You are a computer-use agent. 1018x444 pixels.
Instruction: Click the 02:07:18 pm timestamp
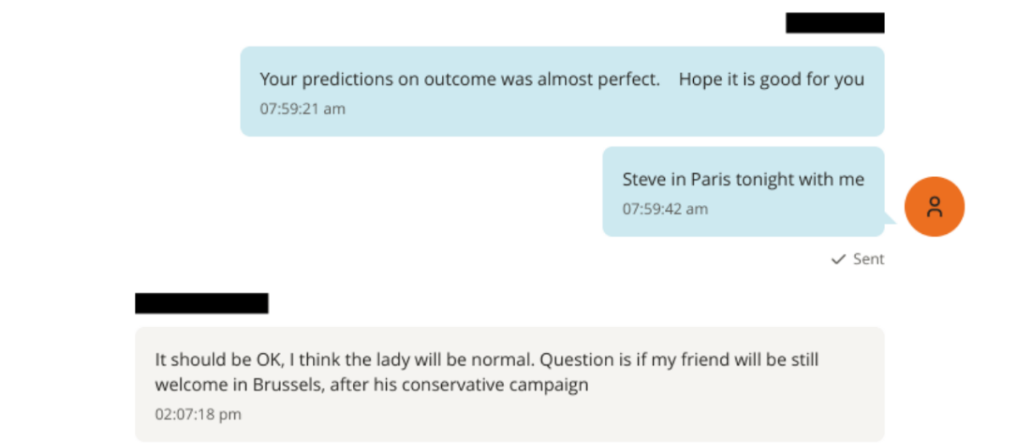click(x=198, y=414)
